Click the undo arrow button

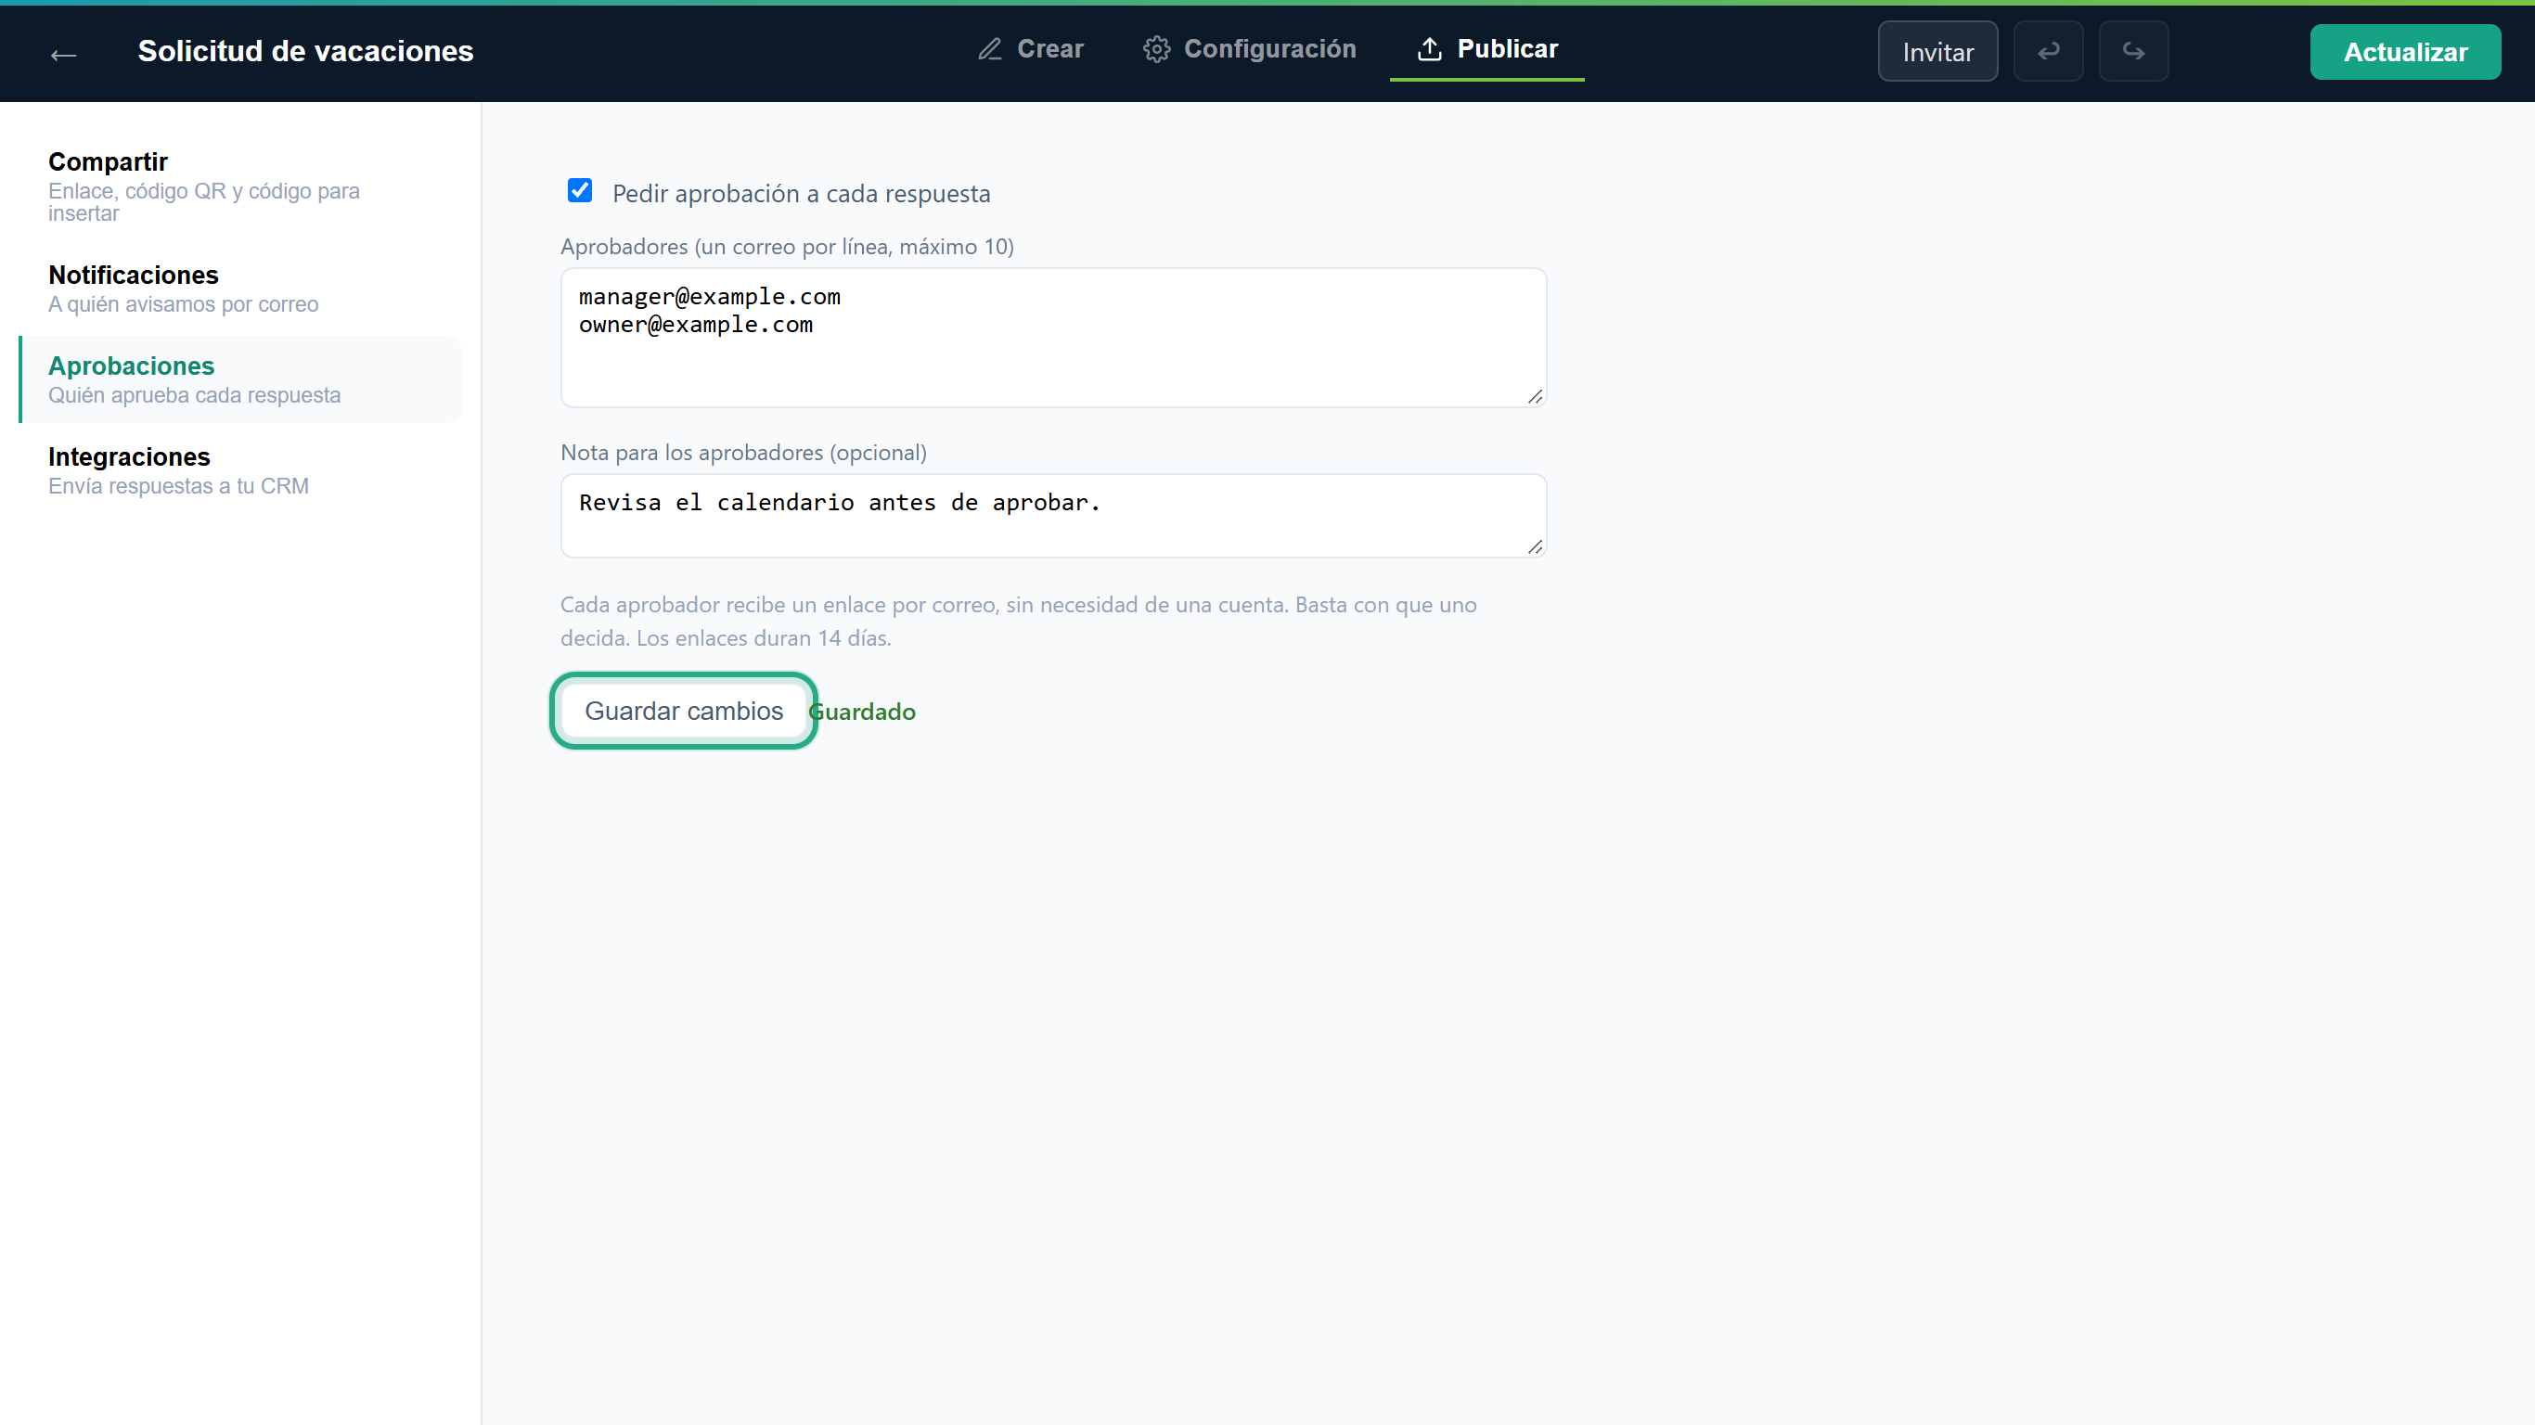point(2048,51)
